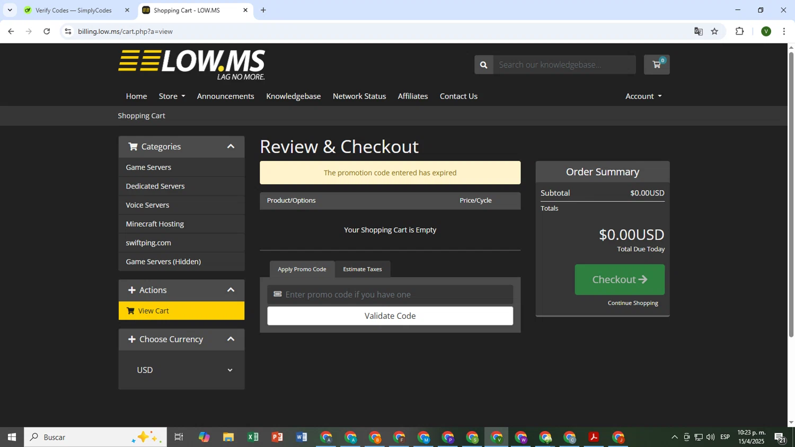Click Windows taskbar search box
This screenshot has height=447, width=795.
click(95, 437)
